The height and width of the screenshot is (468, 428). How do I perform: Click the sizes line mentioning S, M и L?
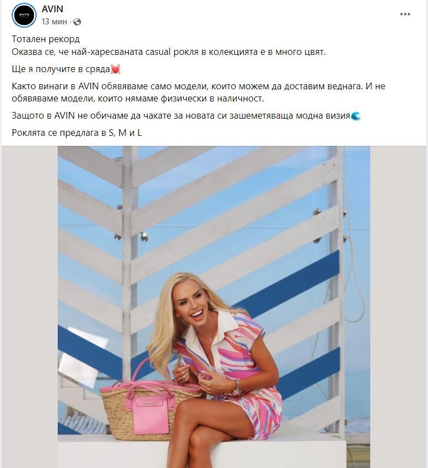coord(77,133)
